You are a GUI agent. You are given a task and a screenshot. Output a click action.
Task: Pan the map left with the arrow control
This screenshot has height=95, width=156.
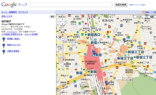pyautogui.click(x=60, y=22)
